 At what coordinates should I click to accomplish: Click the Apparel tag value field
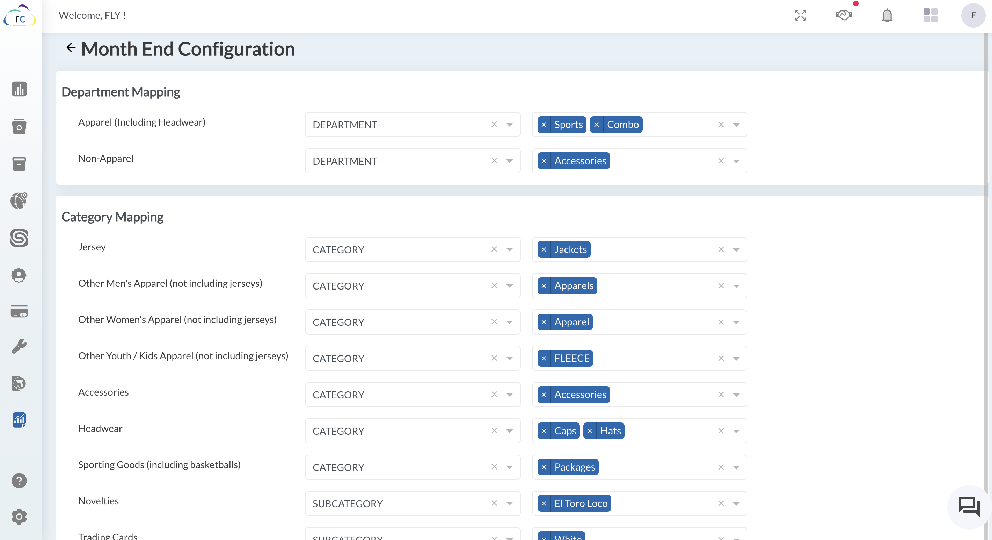coord(639,322)
